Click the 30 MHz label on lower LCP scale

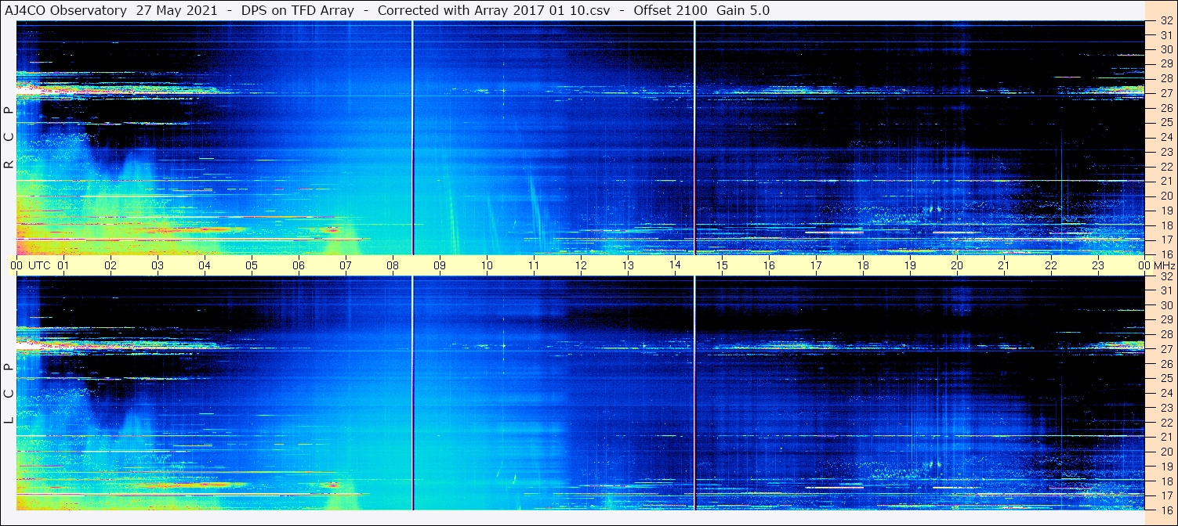(x=1165, y=305)
